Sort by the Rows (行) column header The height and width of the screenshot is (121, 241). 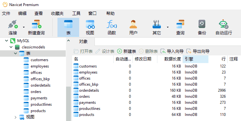218,59
